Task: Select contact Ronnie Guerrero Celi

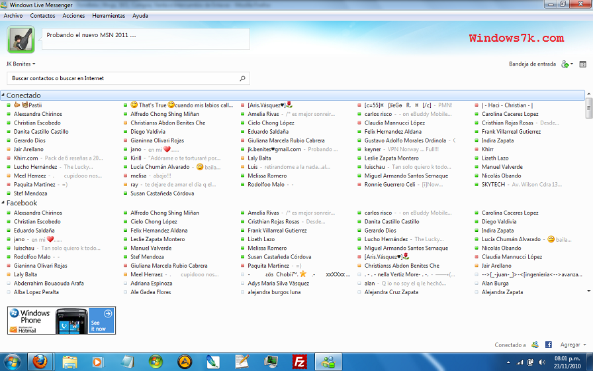Action: pyautogui.click(x=390, y=184)
